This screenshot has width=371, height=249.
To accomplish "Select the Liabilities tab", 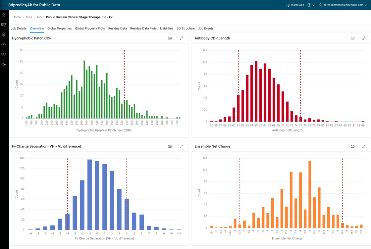I will pos(167,28).
